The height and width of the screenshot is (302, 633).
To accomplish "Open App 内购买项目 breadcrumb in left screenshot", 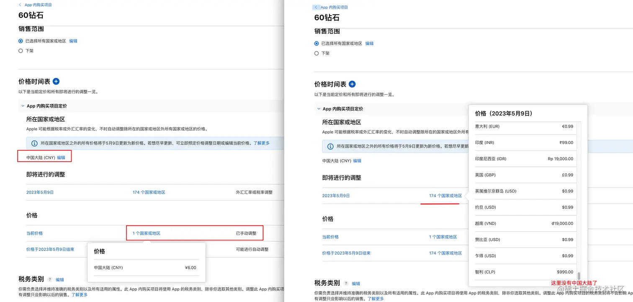I will tap(38, 5).
